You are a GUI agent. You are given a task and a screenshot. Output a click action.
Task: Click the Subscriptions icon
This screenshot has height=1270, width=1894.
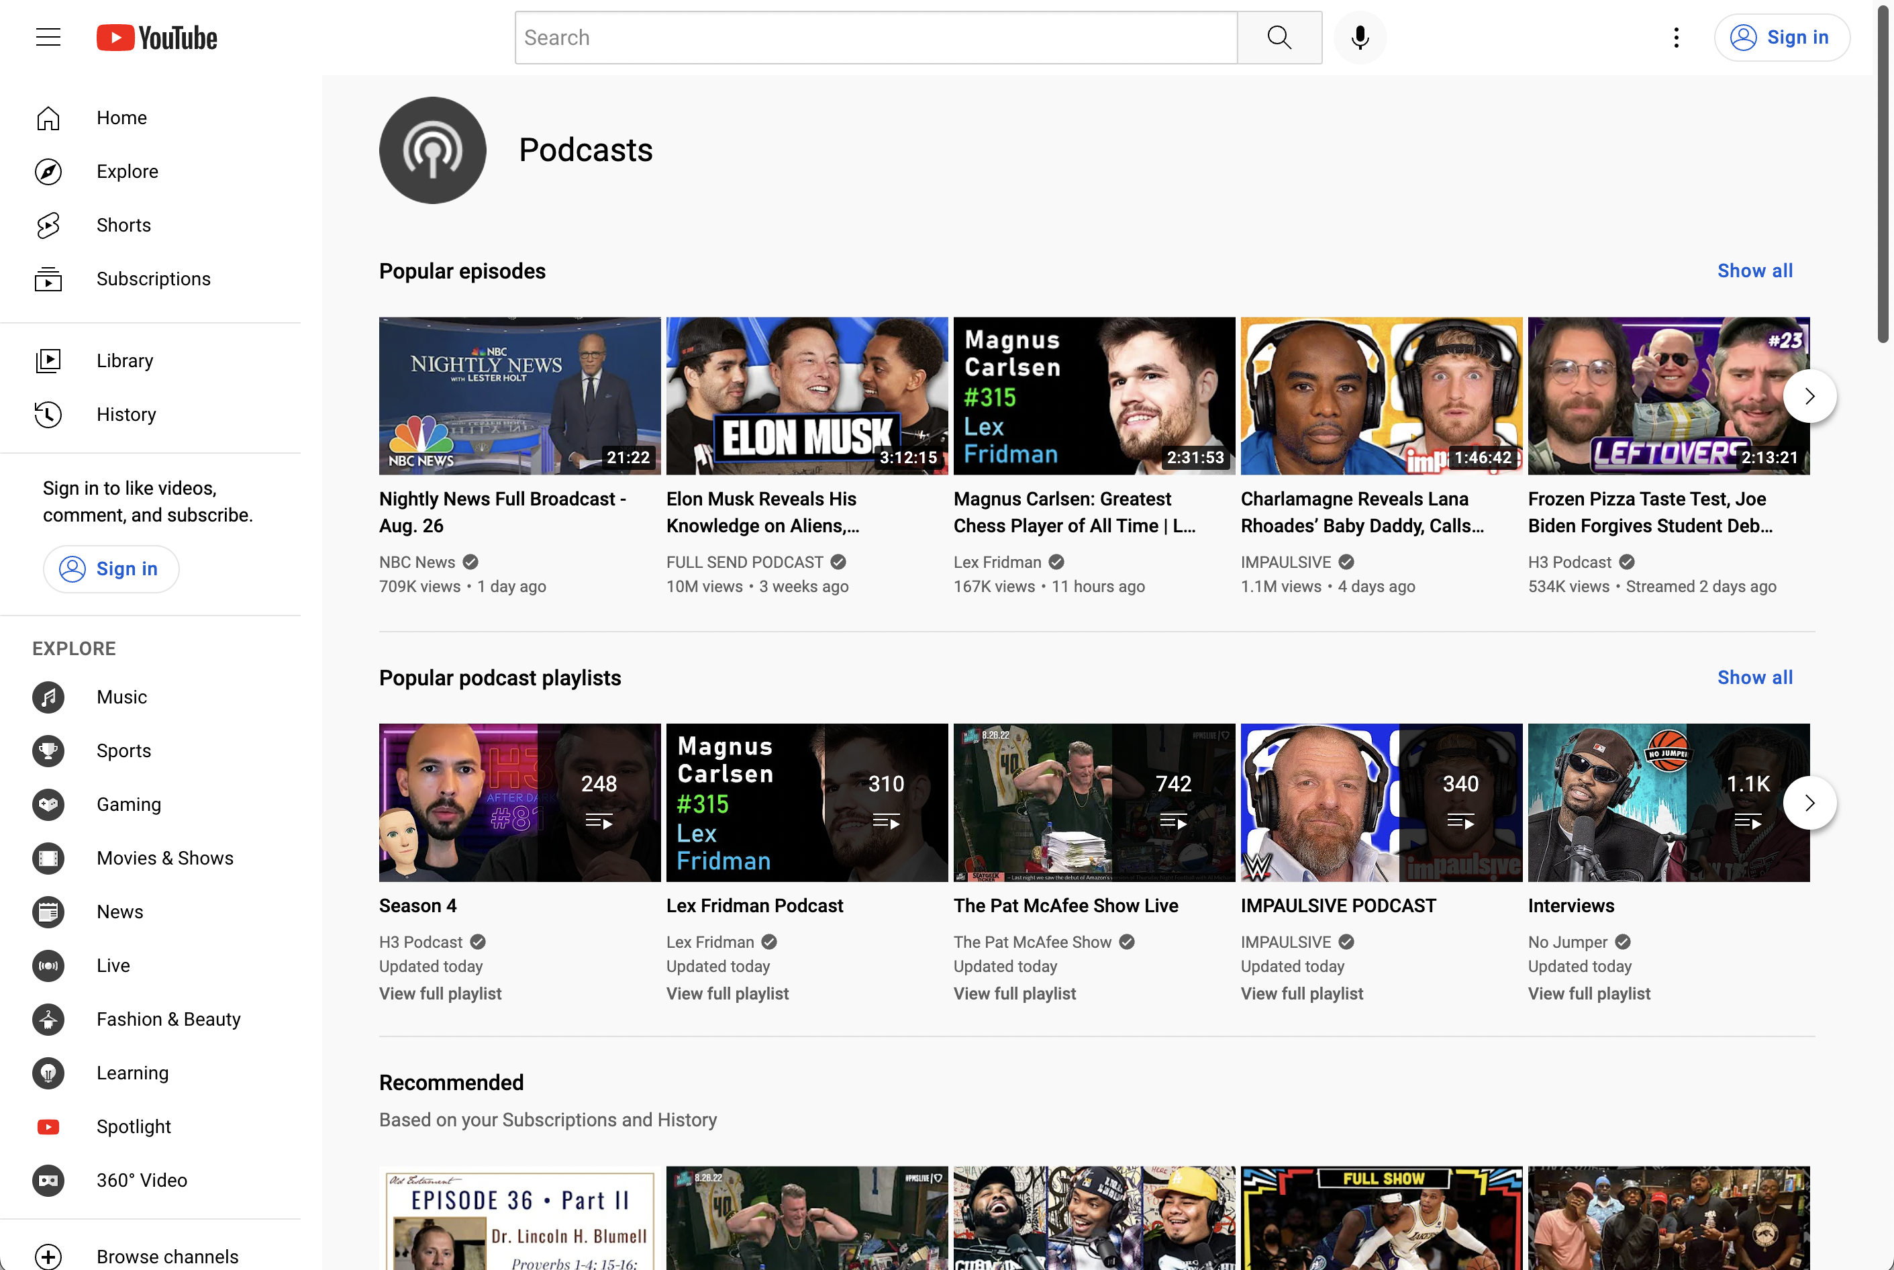pyautogui.click(x=48, y=279)
